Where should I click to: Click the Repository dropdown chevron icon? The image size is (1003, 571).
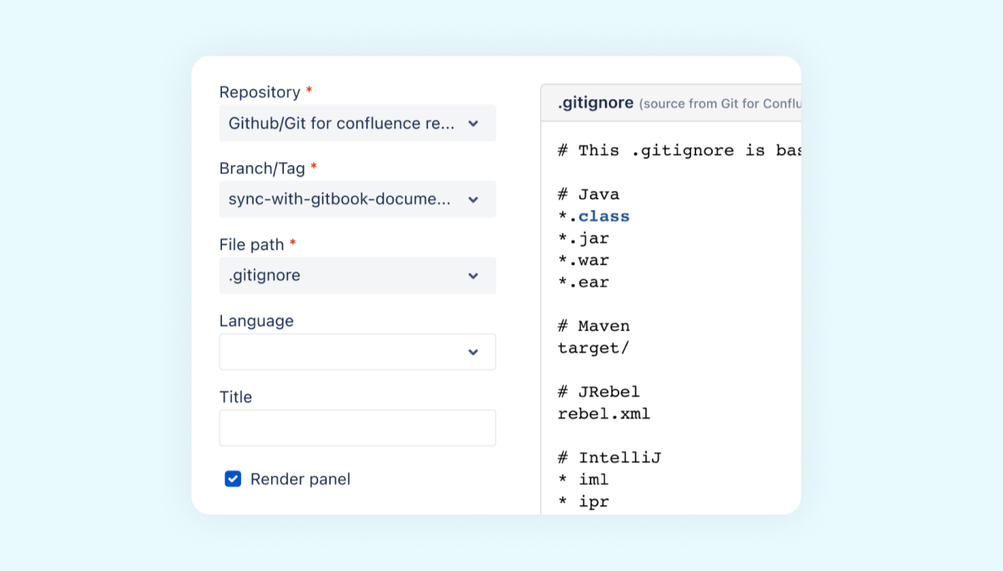click(473, 123)
